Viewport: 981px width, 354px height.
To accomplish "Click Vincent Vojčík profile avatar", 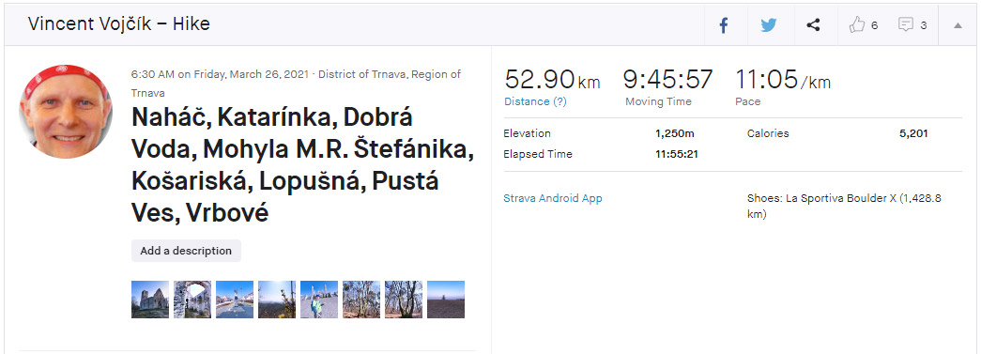I will pos(66,111).
